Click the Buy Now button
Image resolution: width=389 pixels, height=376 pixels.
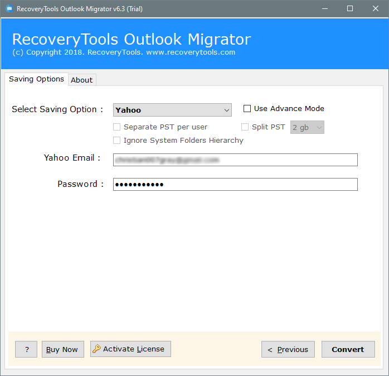(63, 349)
